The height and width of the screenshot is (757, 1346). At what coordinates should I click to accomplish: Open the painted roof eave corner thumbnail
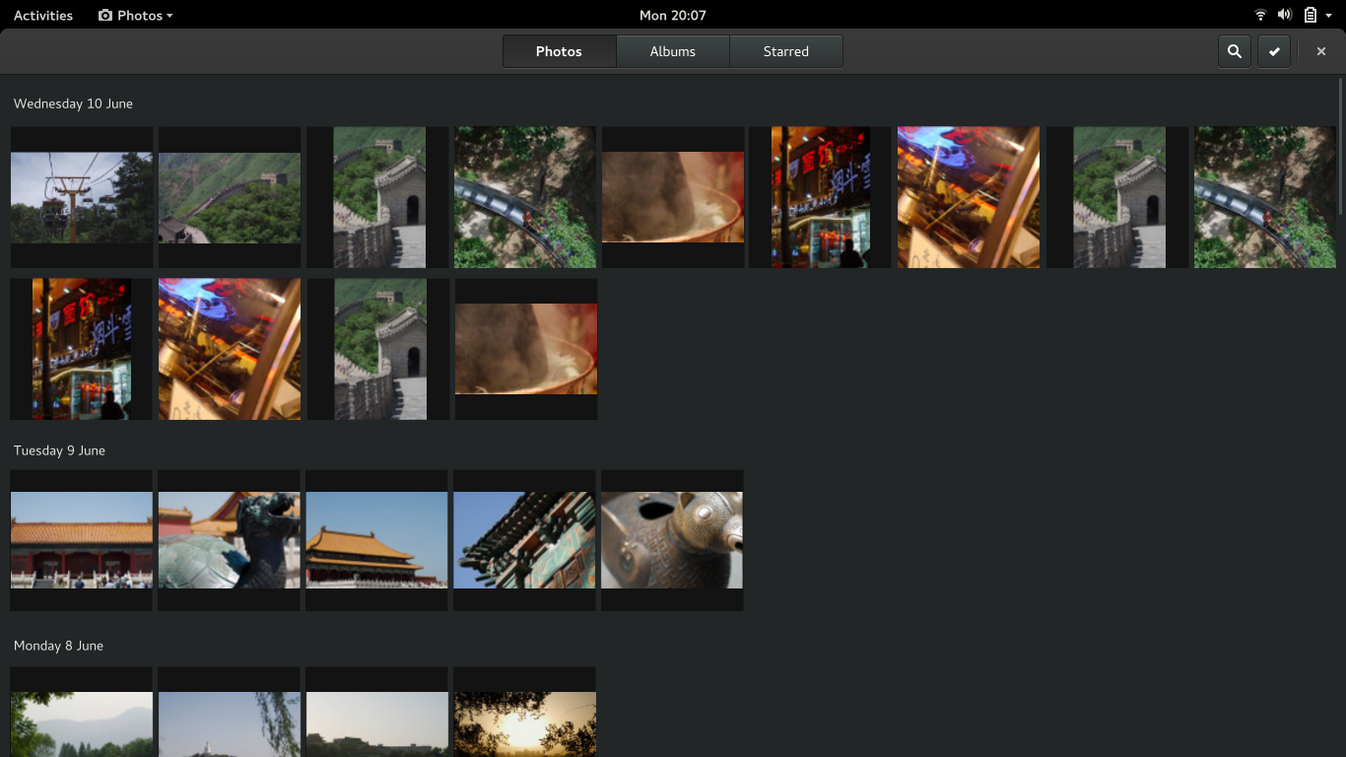pyautogui.click(x=524, y=540)
